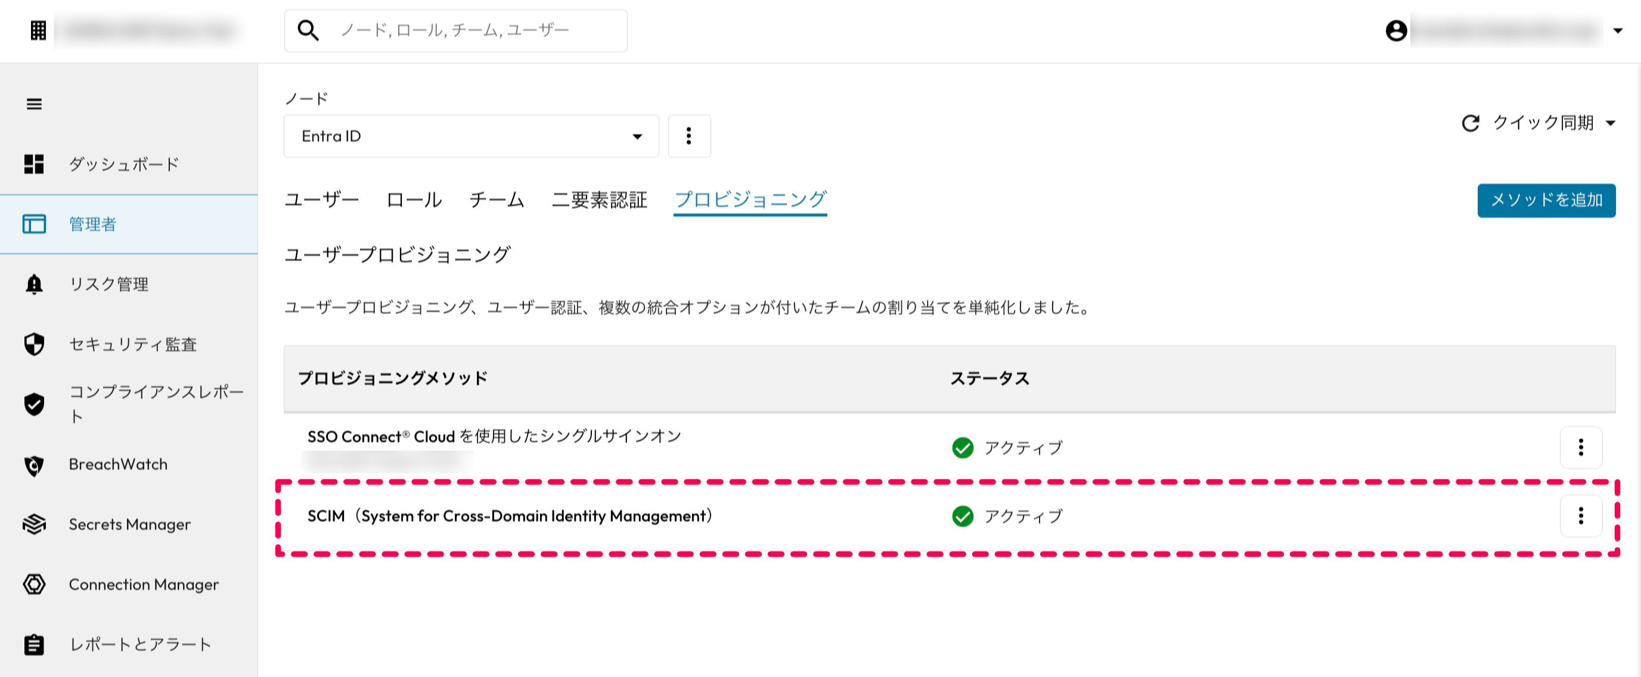The height and width of the screenshot is (677, 1641).
Task: Select the リスク管理 bell icon
Action: coord(34,285)
